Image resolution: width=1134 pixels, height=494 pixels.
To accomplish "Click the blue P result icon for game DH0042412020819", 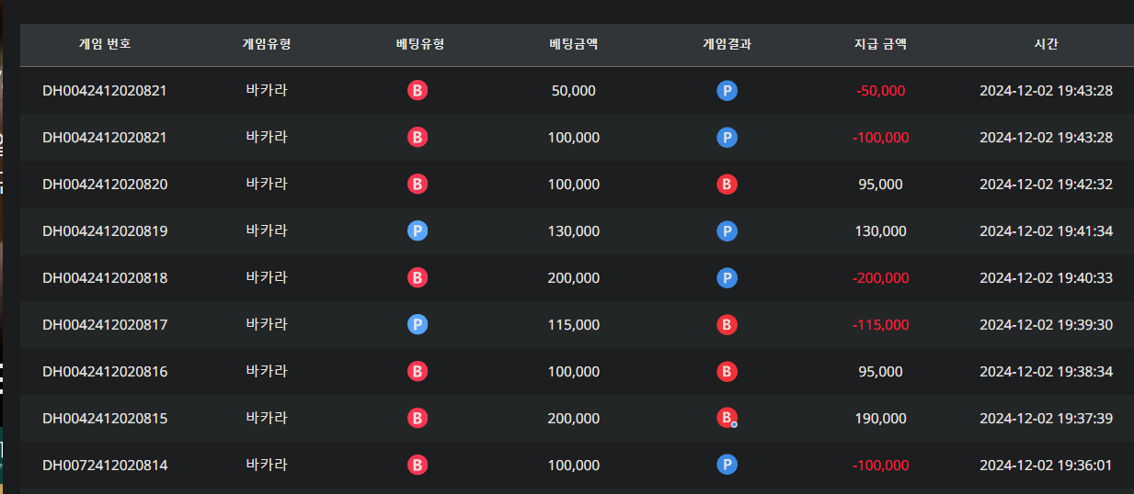I will pyautogui.click(x=727, y=231).
